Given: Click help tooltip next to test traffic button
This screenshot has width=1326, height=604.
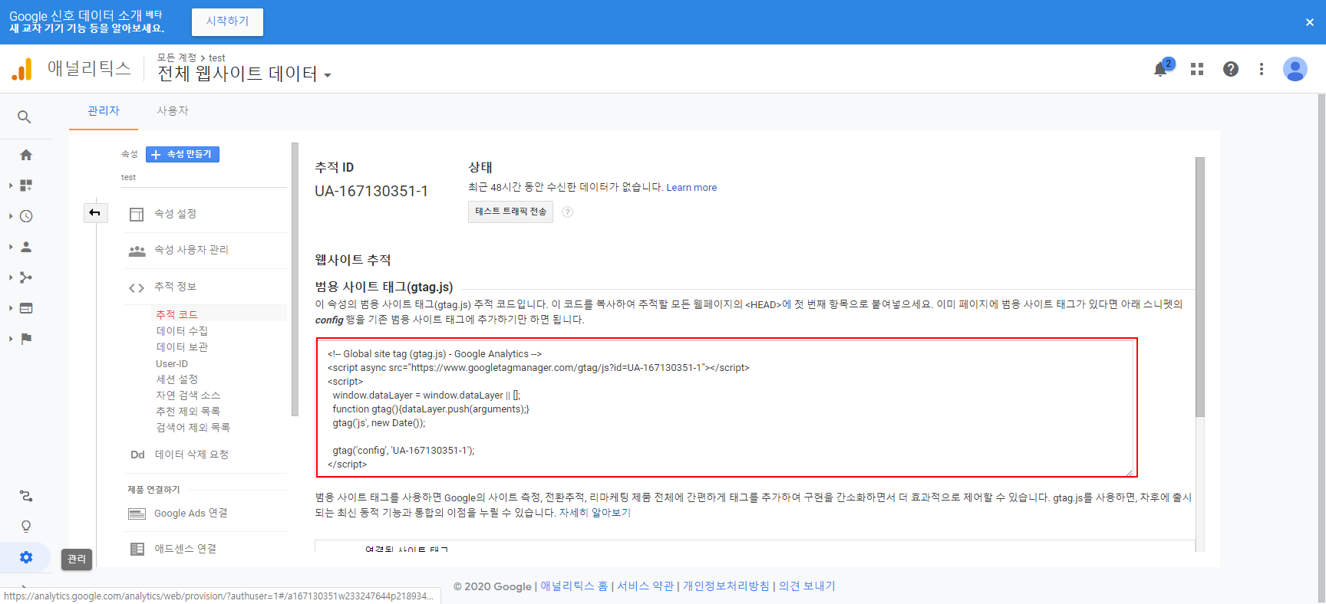Looking at the screenshot, I should coord(567,212).
